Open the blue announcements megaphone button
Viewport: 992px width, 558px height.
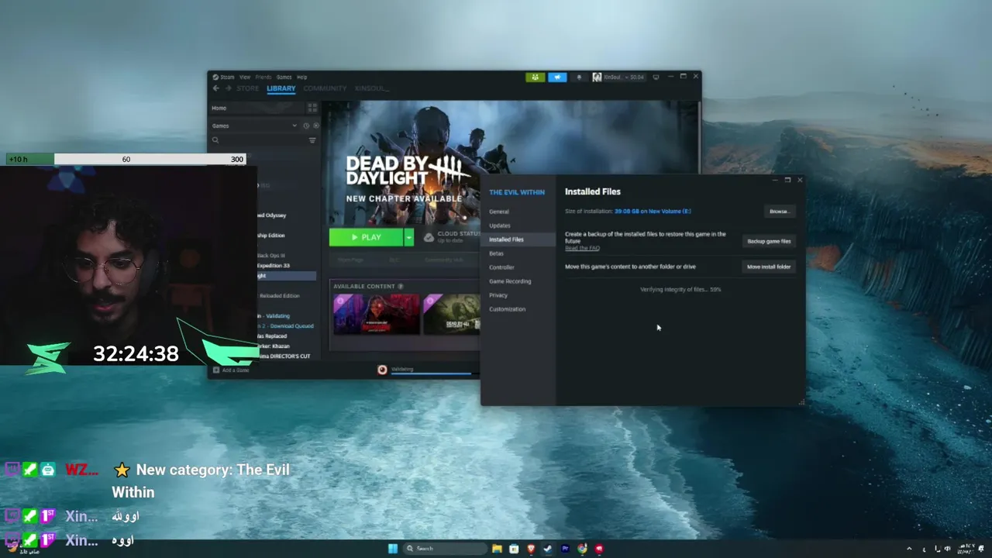tap(557, 77)
